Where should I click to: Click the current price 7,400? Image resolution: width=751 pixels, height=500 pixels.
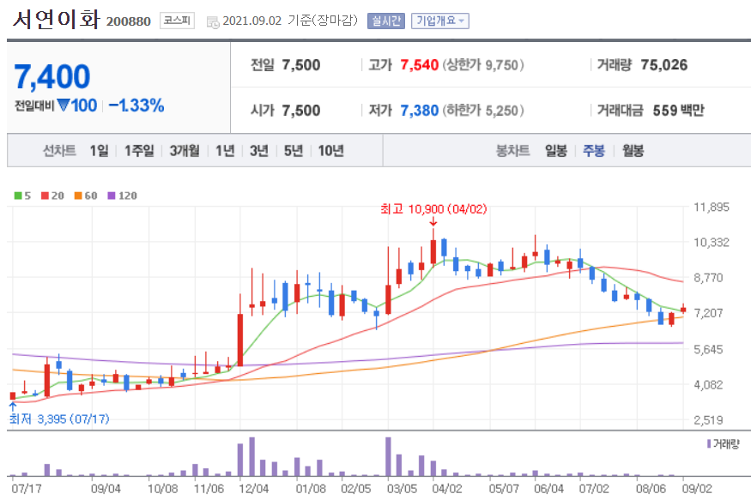coord(51,77)
